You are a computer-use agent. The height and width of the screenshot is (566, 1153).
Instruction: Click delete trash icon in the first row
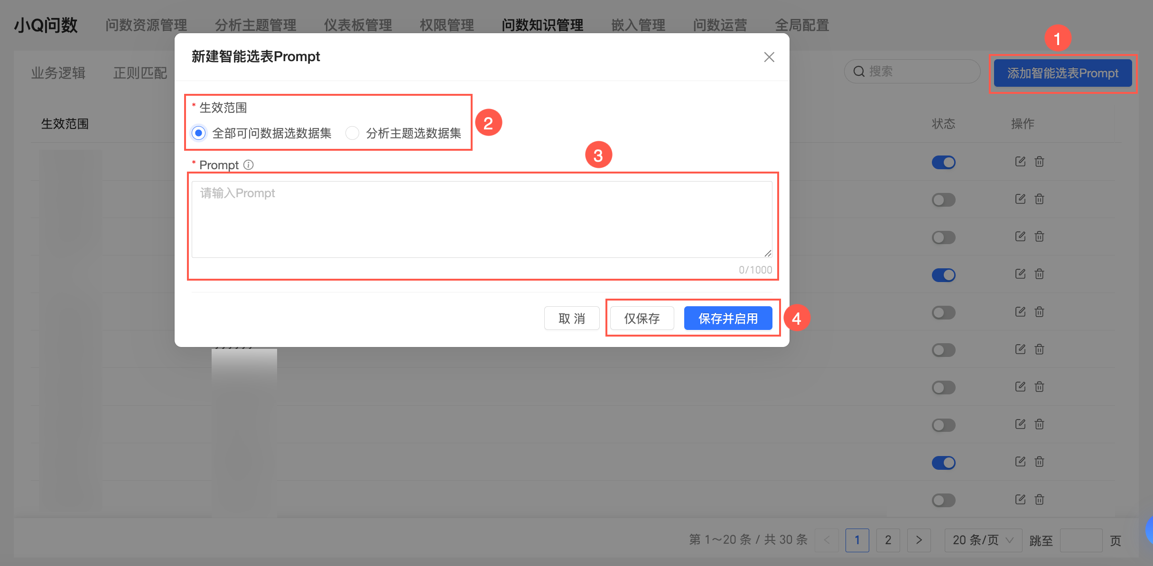pyautogui.click(x=1039, y=162)
